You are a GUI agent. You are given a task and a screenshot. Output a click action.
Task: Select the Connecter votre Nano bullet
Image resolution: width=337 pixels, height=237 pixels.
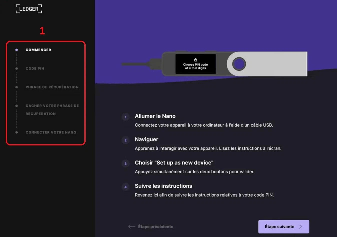[16, 132]
